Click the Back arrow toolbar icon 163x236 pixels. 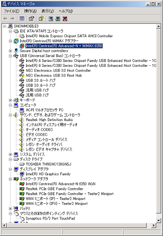[5, 19]
